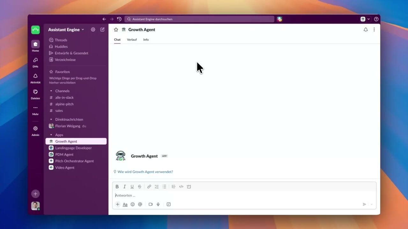Compose a new message
Image resolution: width=408 pixels, height=229 pixels.
click(x=102, y=30)
